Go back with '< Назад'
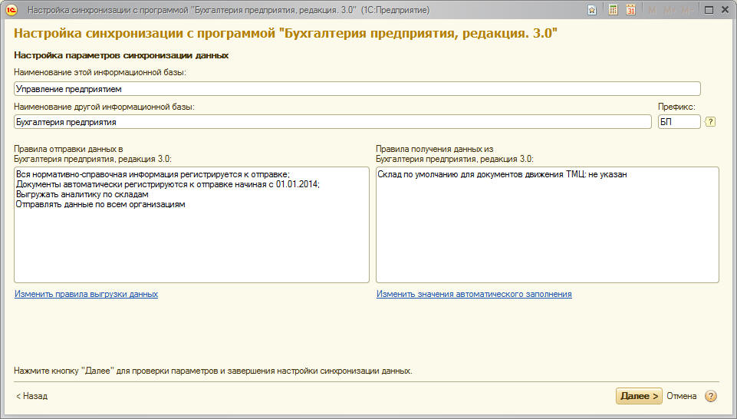The height and width of the screenshot is (419, 737). click(31, 396)
